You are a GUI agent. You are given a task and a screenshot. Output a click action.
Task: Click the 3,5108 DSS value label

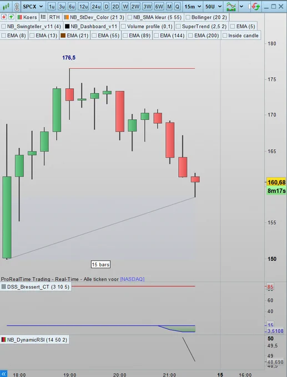tap(275, 331)
